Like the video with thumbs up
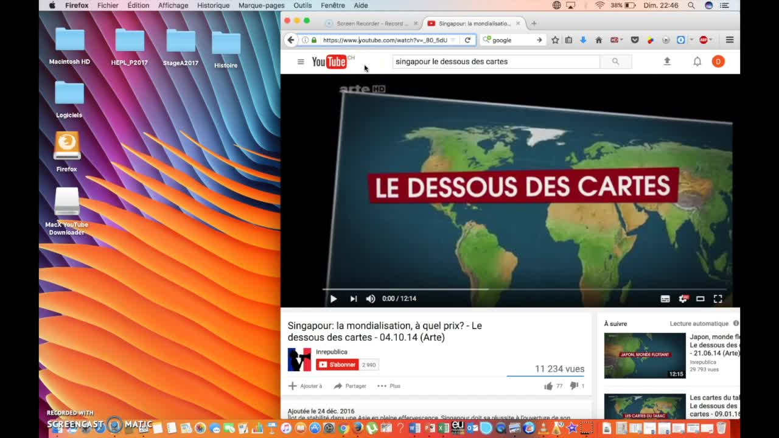This screenshot has height=438, width=779. (x=548, y=386)
